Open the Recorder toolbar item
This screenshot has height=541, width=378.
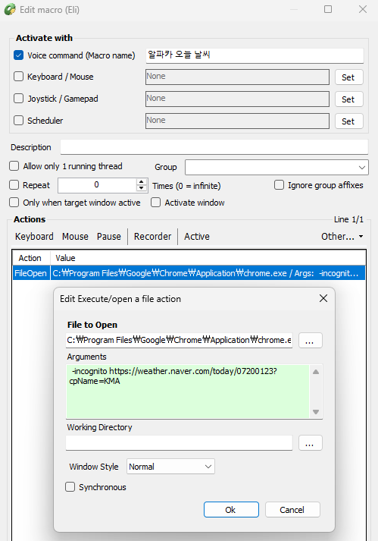pos(153,236)
